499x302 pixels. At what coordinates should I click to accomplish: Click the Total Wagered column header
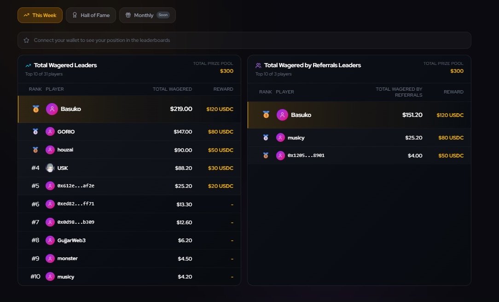(x=172, y=89)
